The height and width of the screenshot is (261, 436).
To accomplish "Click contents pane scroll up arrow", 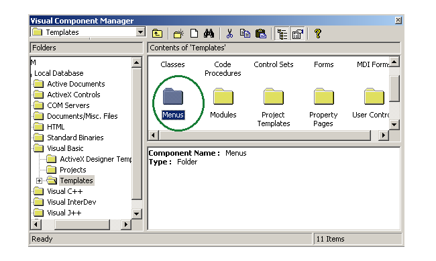I will click(x=394, y=62).
